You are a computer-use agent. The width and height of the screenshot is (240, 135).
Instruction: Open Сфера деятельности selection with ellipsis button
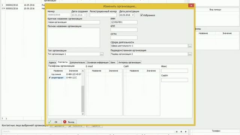pyautogui.click(x=190, y=46)
